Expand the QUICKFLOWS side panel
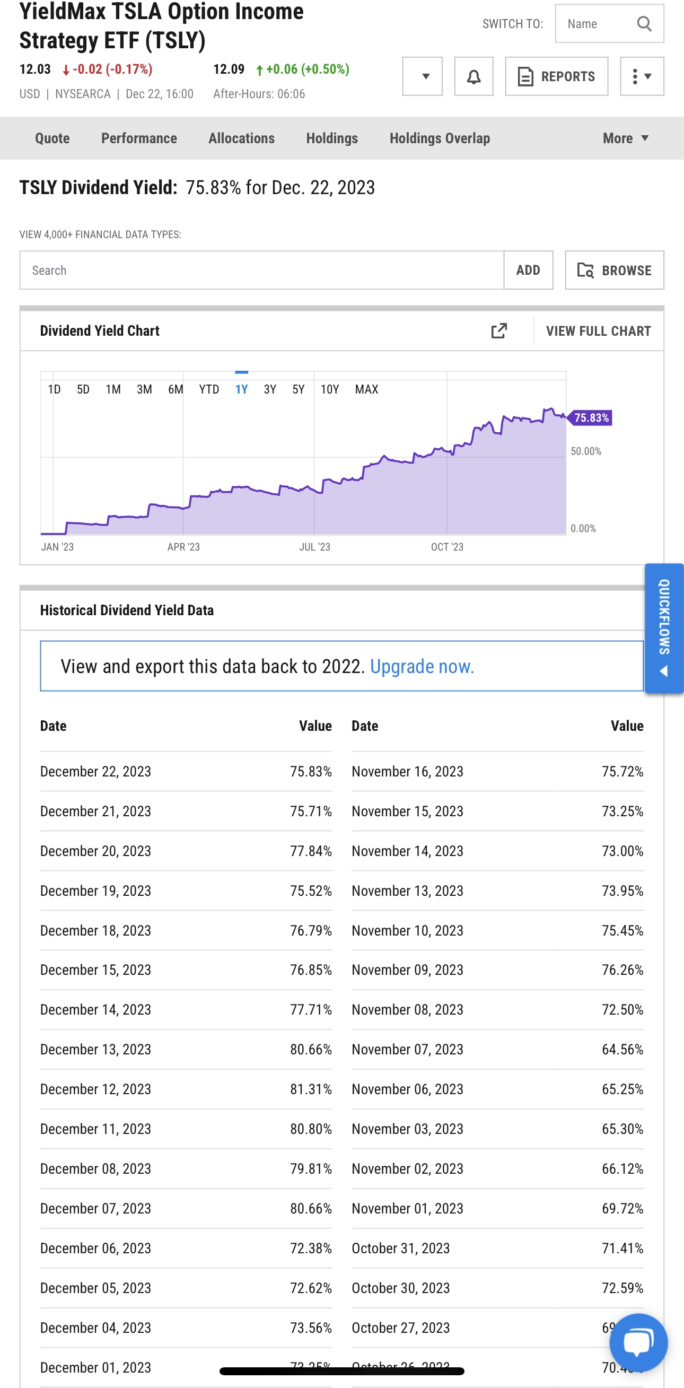The width and height of the screenshot is (684, 1388). [x=664, y=628]
